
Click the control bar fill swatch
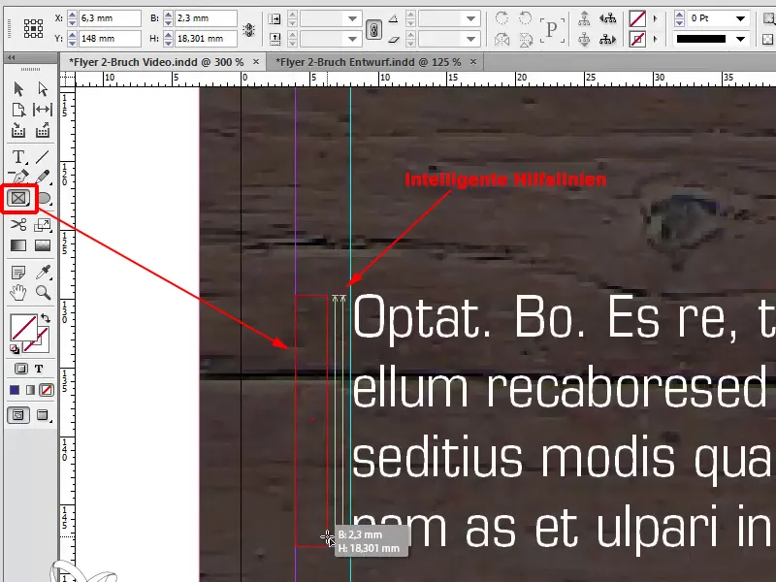tap(637, 18)
